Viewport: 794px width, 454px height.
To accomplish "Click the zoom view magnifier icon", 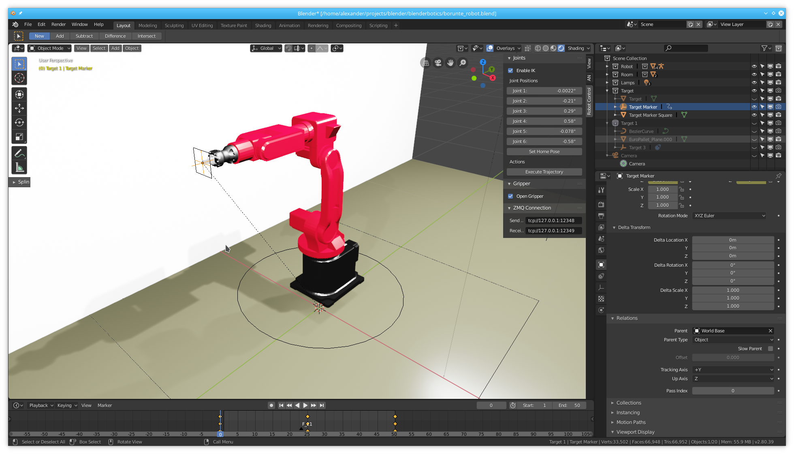I will (462, 63).
